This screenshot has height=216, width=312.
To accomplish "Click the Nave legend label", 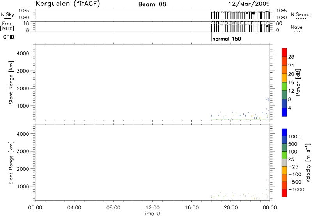I will (297, 27).
